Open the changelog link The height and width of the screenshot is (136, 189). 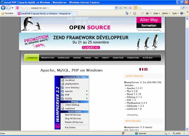coord(132,115)
